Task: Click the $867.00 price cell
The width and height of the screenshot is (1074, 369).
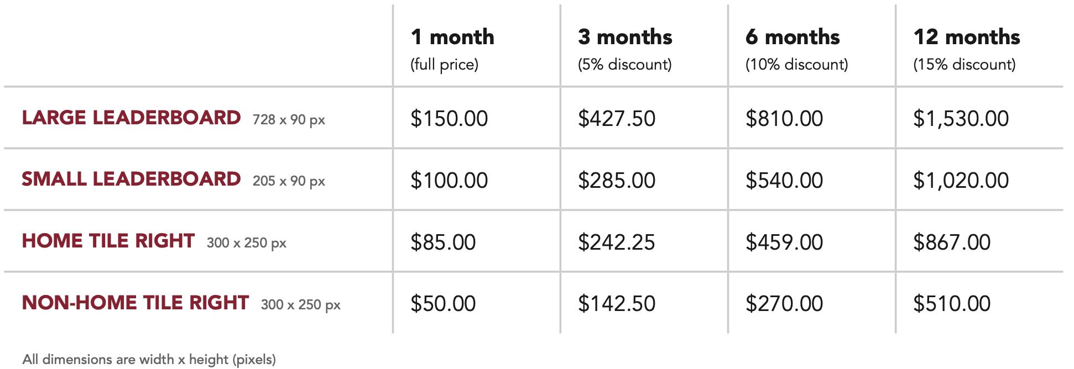Action: [x=952, y=243]
